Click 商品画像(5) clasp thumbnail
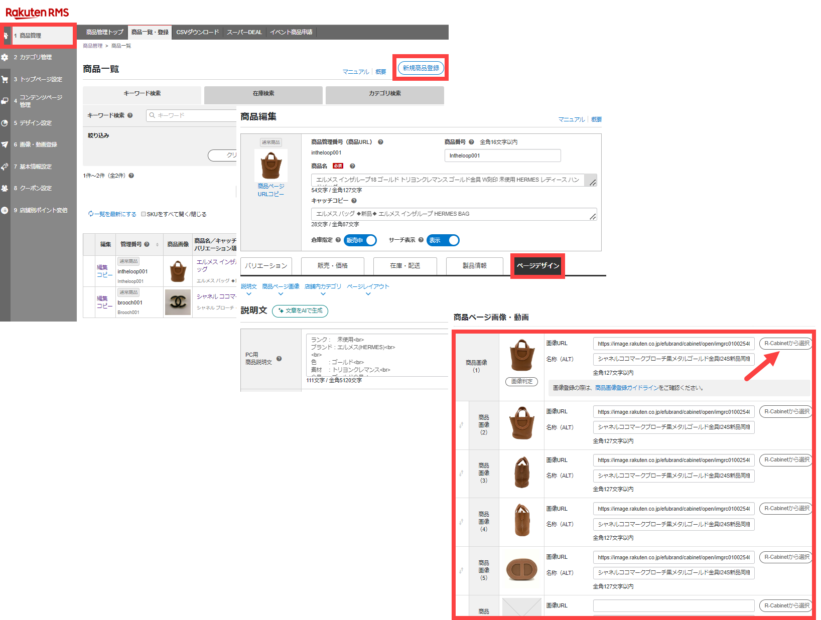This screenshot has height=620, width=821. (x=521, y=569)
